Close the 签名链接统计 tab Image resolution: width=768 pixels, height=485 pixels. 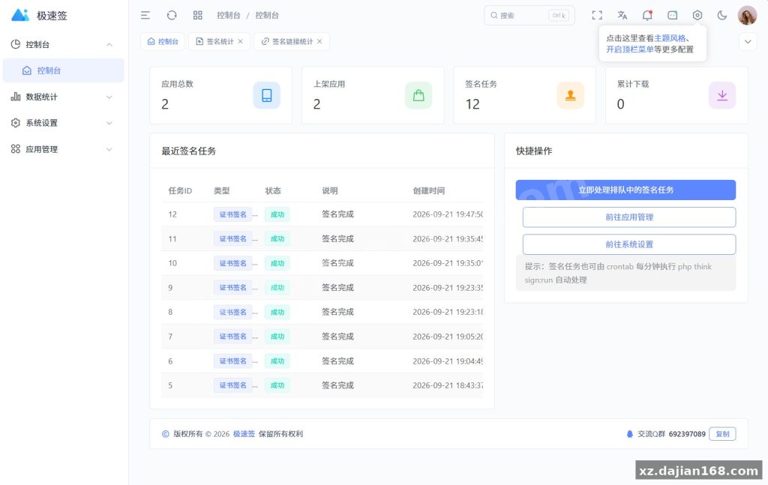[x=319, y=41]
